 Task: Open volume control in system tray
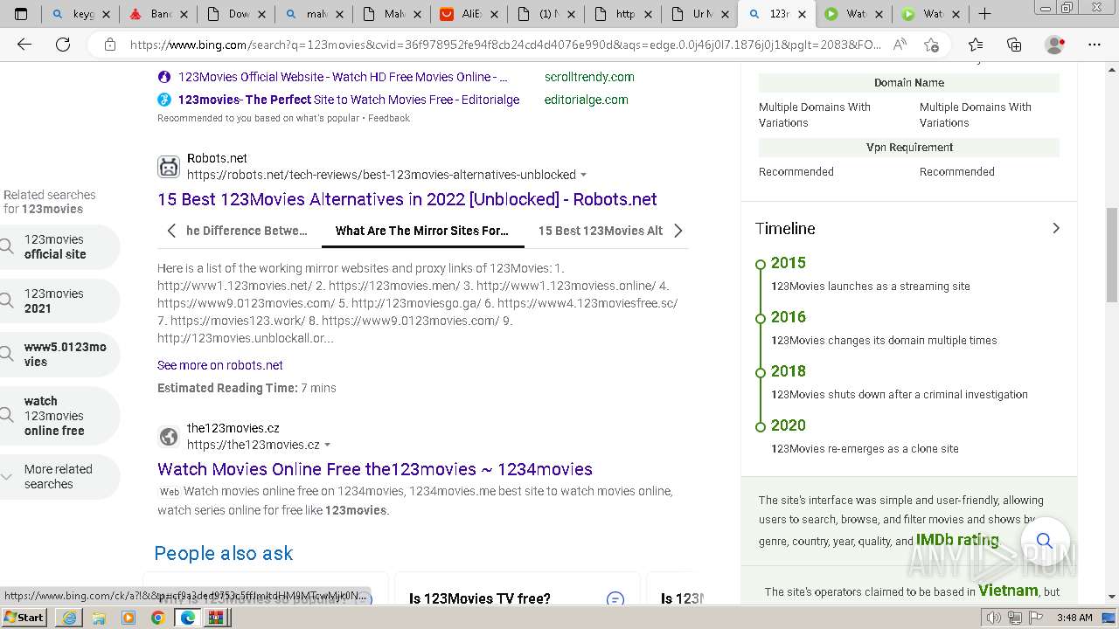click(994, 618)
